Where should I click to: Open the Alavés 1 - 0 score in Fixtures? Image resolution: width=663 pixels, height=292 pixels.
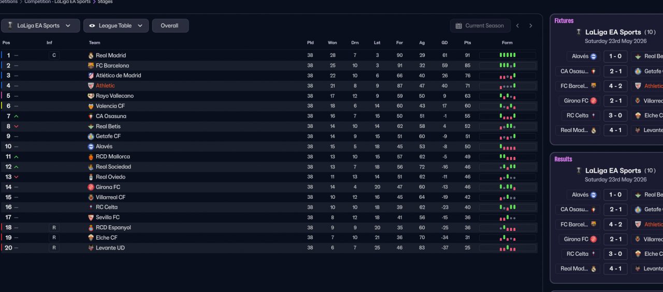coord(615,56)
